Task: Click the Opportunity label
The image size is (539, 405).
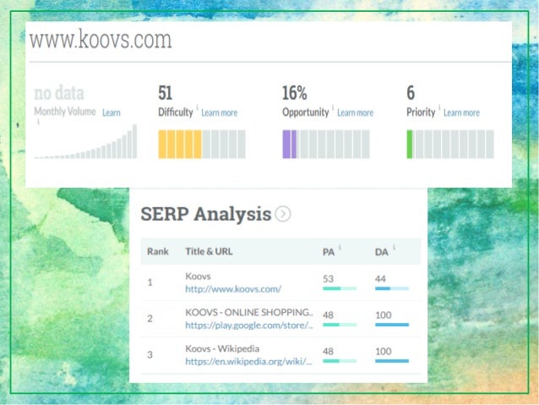Action: (x=305, y=112)
